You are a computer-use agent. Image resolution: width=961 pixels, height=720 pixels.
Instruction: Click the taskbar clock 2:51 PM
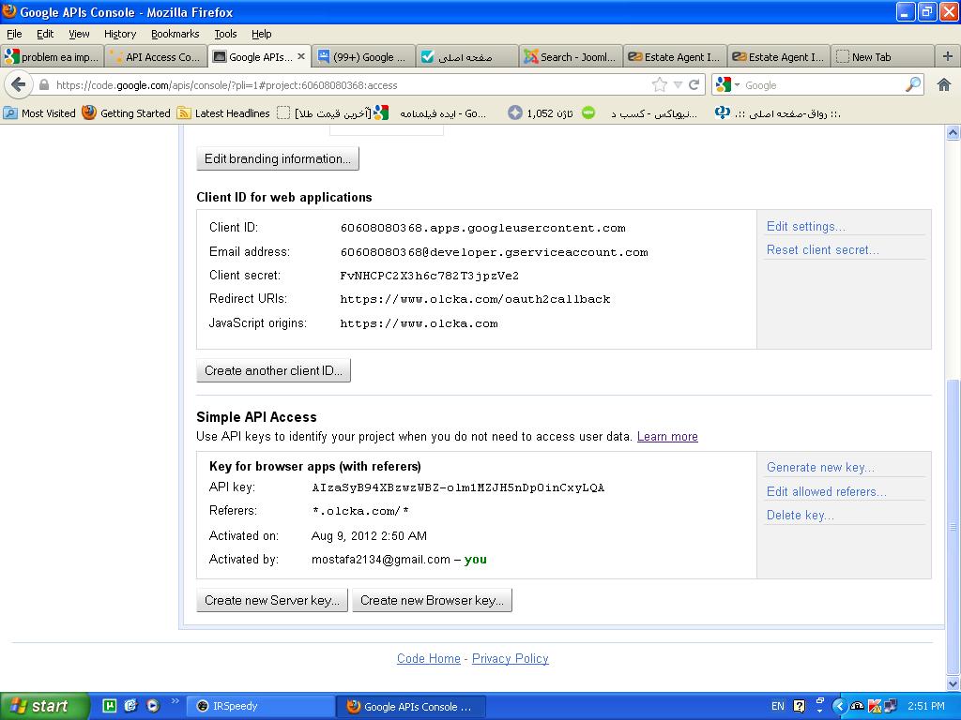[x=926, y=706]
